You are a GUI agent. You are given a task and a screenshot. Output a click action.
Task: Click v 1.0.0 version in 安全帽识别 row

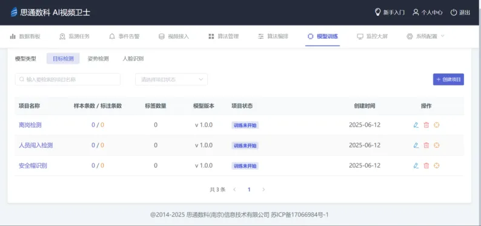click(204, 165)
